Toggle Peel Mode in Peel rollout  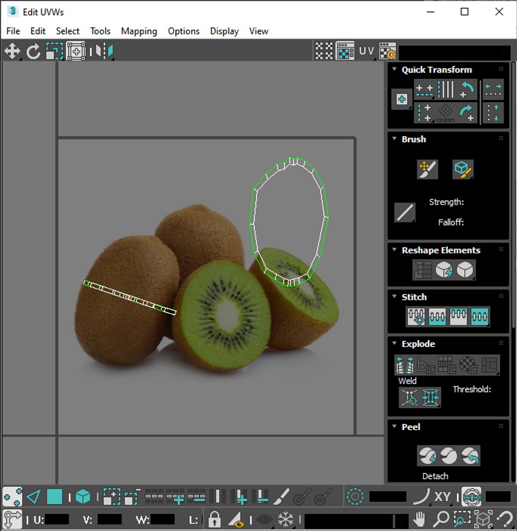click(x=449, y=456)
